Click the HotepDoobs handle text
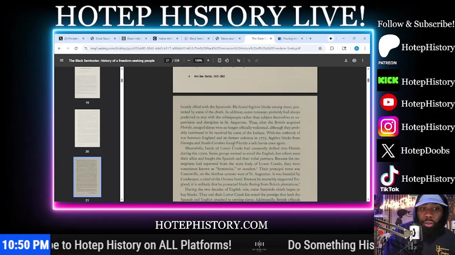The width and height of the screenshot is (455, 255). click(425, 151)
